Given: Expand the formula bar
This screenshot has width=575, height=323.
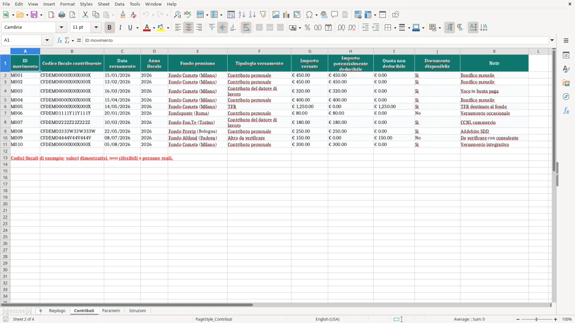Looking at the screenshot, I should click(552, 40).
